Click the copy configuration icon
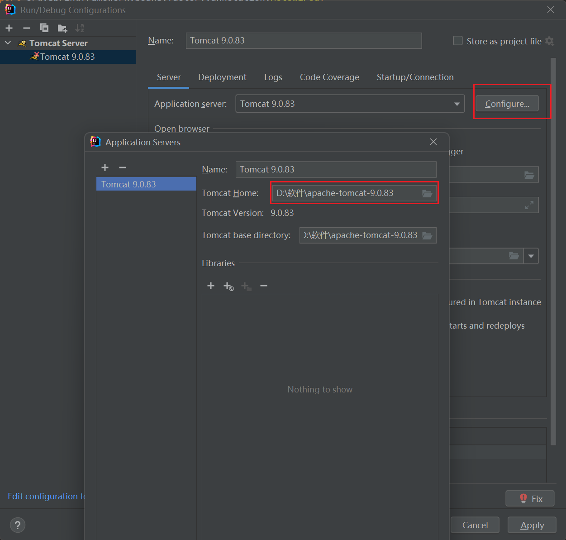Screen dimensions: 566x540 pyautogui.click(x=44, y=28)
